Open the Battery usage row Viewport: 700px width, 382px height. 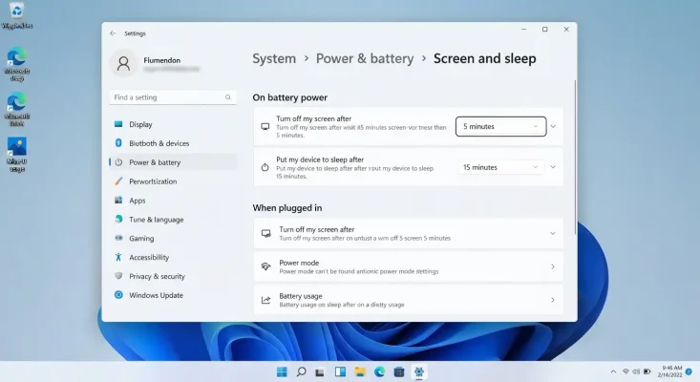408,300
